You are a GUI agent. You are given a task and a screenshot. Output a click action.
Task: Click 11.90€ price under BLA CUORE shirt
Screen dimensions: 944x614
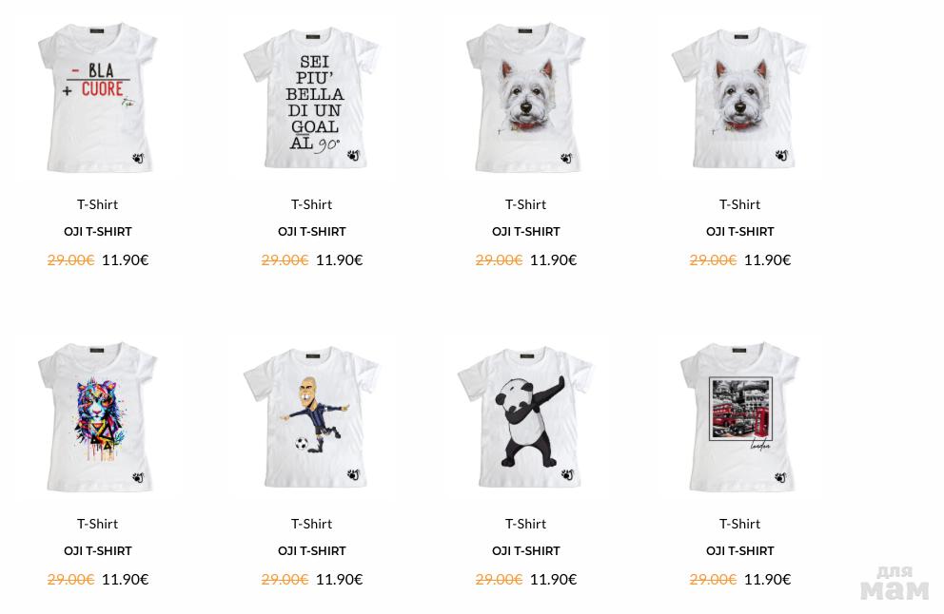pos(126,259)
